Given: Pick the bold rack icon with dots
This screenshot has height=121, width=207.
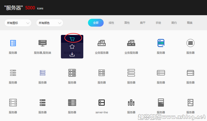Looking at the screenshot, I should click(x=72, y=73).
